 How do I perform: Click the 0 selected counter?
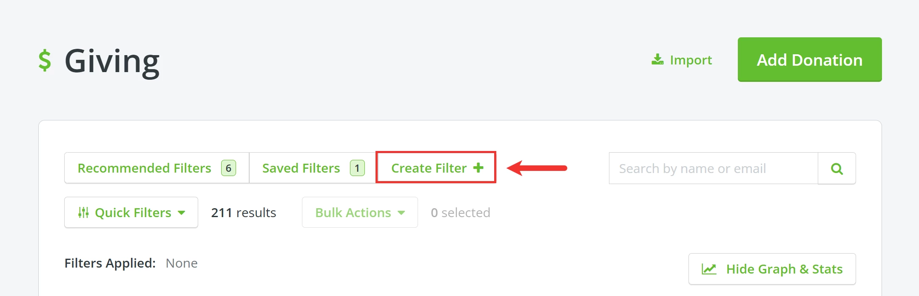click(461, 212)
